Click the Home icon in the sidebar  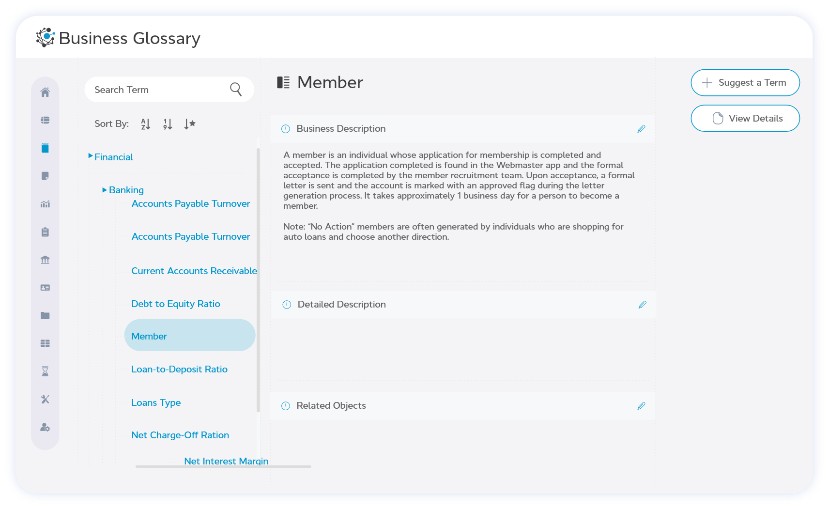(x=45, y=92)
